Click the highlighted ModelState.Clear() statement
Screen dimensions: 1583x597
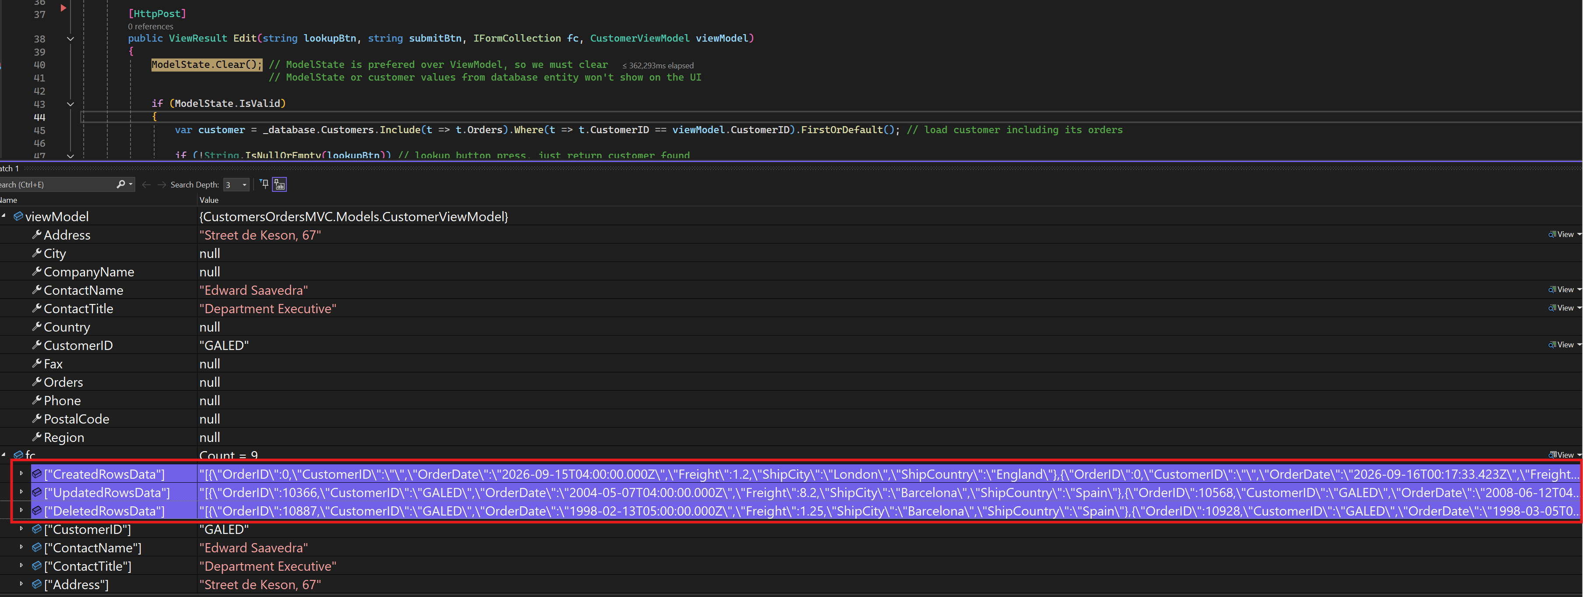pos(207,64)
